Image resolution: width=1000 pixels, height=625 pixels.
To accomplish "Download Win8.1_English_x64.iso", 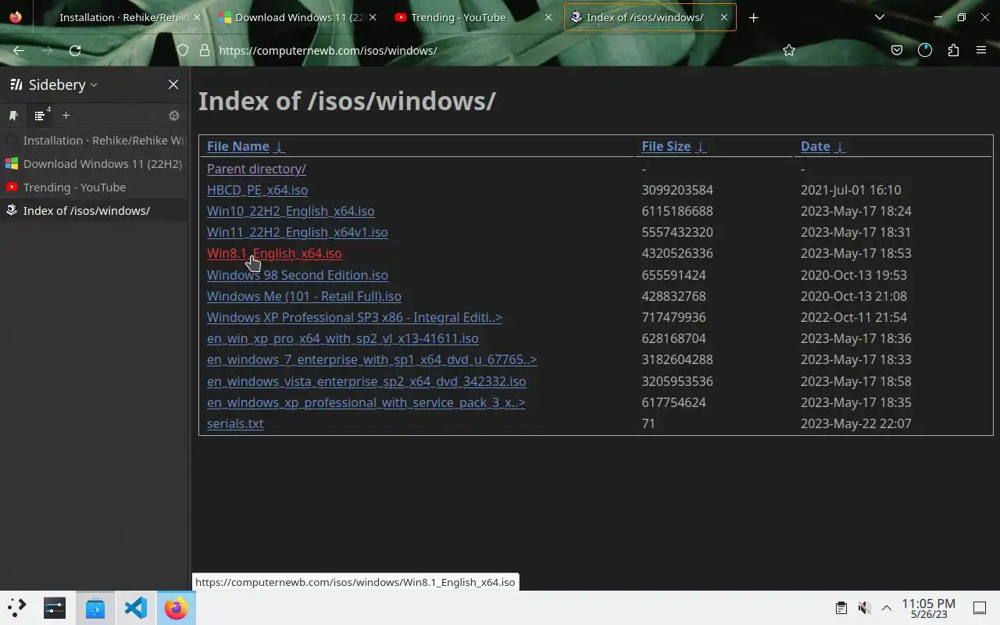I will pyautogui.click(x=274, y=253).
